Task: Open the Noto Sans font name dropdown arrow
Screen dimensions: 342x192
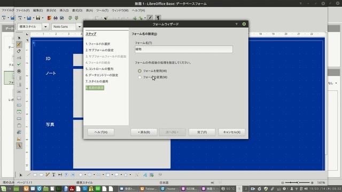Action: 79,27
